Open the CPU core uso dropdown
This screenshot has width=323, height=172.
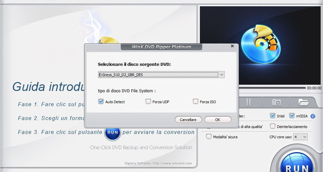coord(300,137)
